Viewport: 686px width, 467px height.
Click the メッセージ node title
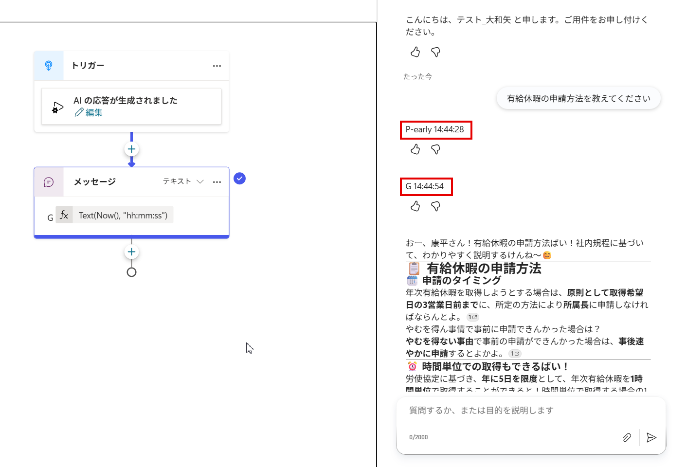click(95, 182)
